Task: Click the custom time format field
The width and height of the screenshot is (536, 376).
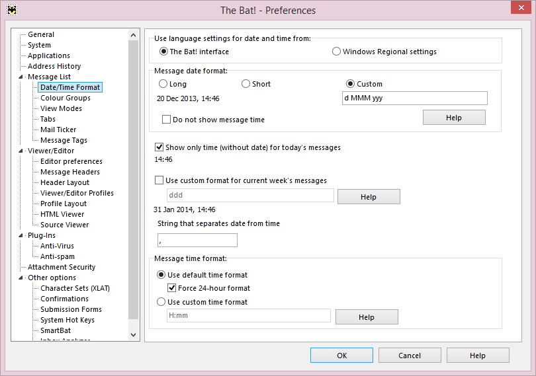Action: coord(249,316)
